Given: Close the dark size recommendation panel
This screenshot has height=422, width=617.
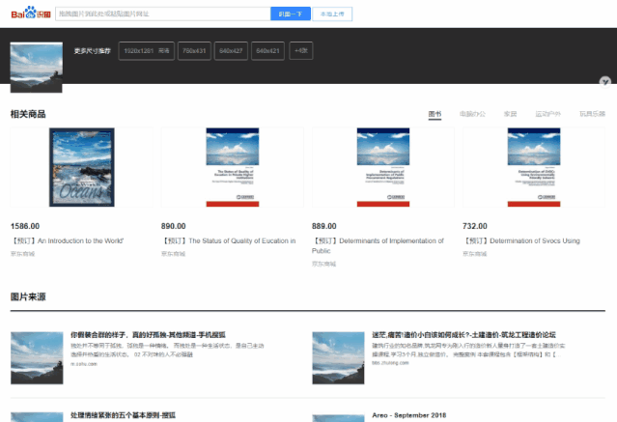Looking at the screenshot, I should pyautogui.click(x=604, y=82).
